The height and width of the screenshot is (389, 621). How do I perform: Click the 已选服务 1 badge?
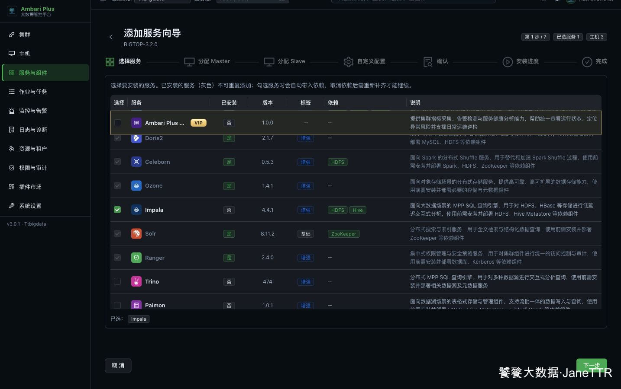[568, 37]
